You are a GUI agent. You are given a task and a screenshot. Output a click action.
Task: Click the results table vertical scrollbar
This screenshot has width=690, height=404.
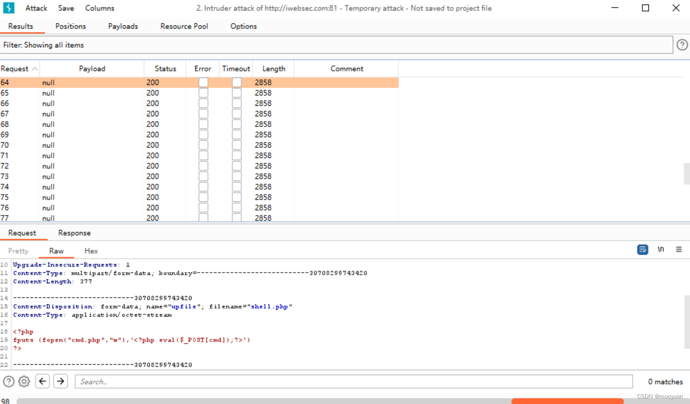[687, 173]
